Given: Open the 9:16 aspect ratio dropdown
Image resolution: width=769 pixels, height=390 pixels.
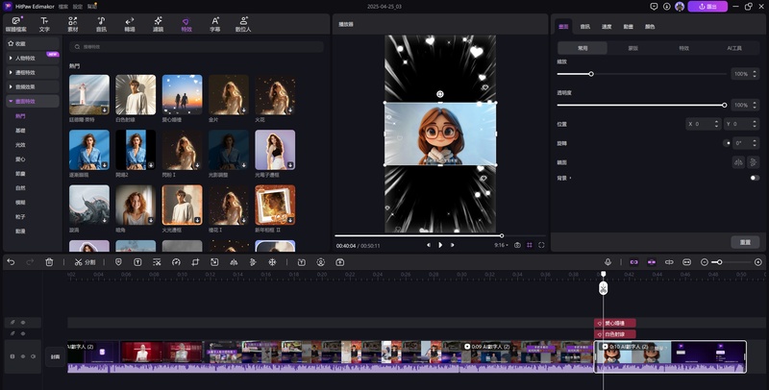Looking at the screenshot, I should click(x=501, y=245).
